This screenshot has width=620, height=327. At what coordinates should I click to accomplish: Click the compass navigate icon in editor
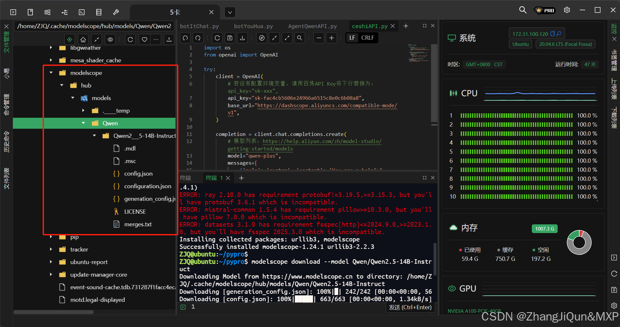[262, 38]
